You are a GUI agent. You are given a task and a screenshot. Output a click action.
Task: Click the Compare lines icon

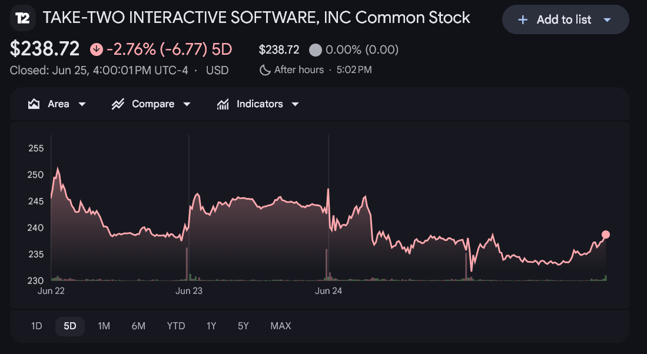pos(118,104)
